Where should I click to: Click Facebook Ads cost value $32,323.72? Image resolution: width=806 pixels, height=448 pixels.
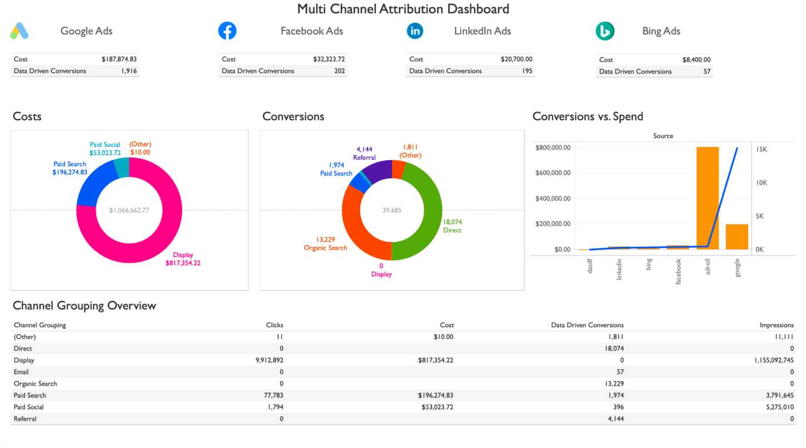click(329, 59)
